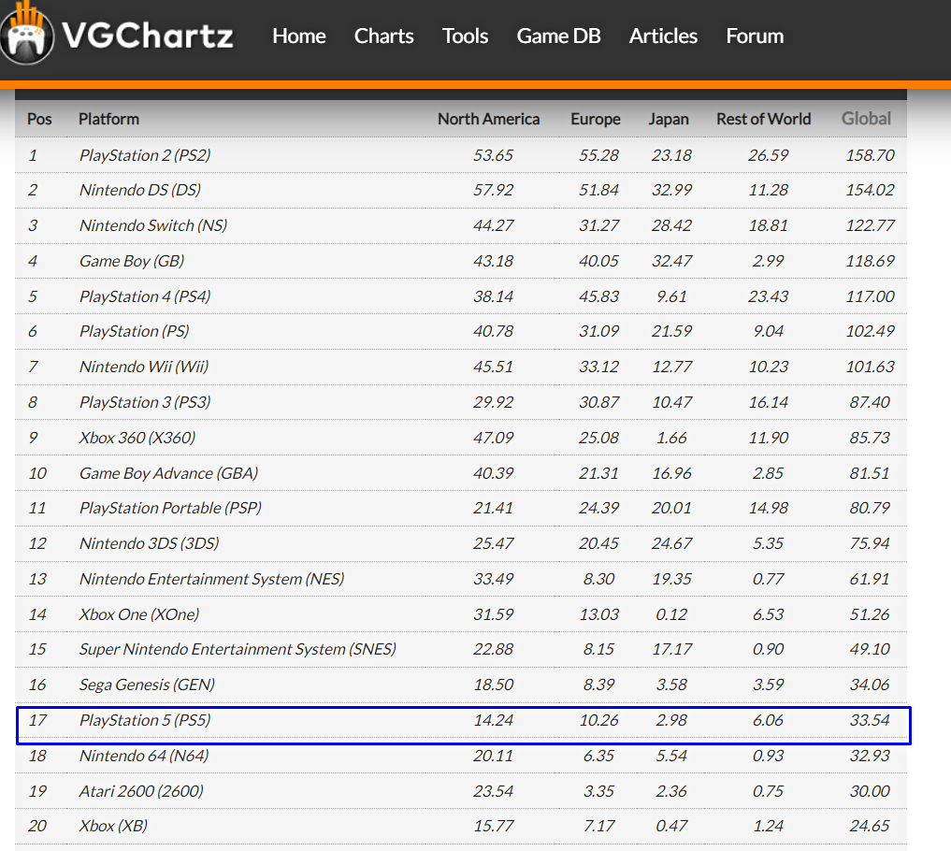The width and height of the screenshot is (951, 851).
Task: Click Japan value 0.12 for Xbox One
Action: pyautogui.click(x=671, y=614)
